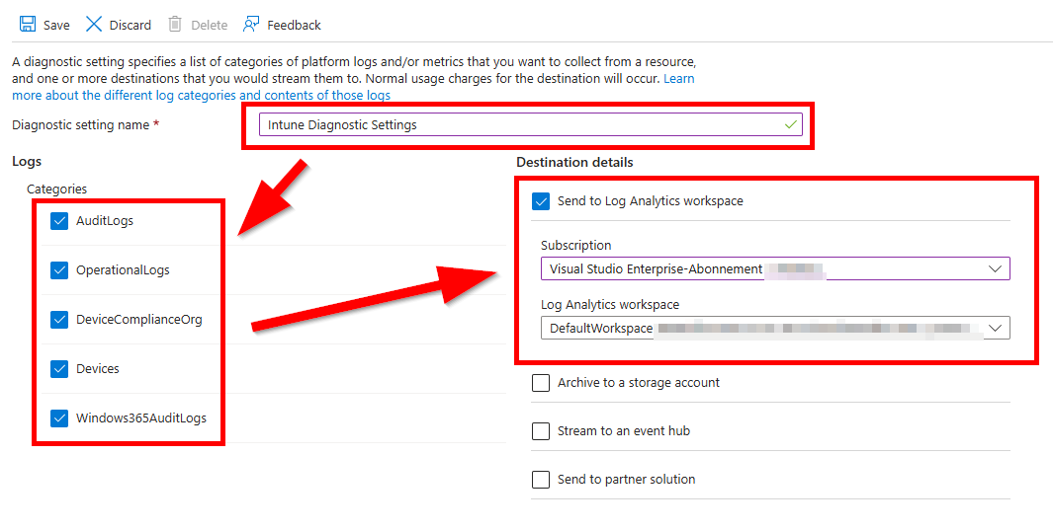Toggle the Devices log category checkbox
The height and width of the screenshot is (531, 1053).
pos(59,369)
